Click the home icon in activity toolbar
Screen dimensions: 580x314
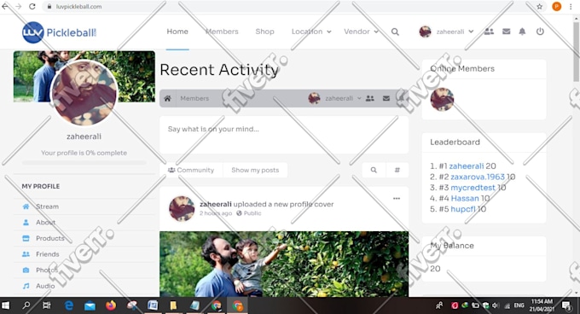(167, 98)
